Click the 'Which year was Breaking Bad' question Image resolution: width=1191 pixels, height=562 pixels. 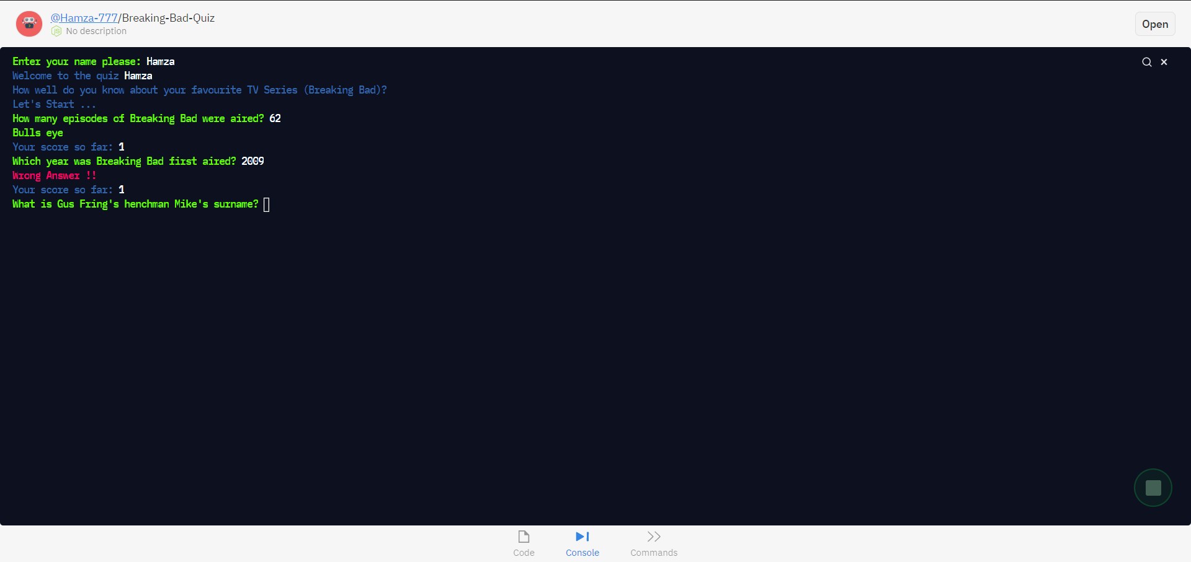pyautogui.click(x=124, y=161)
